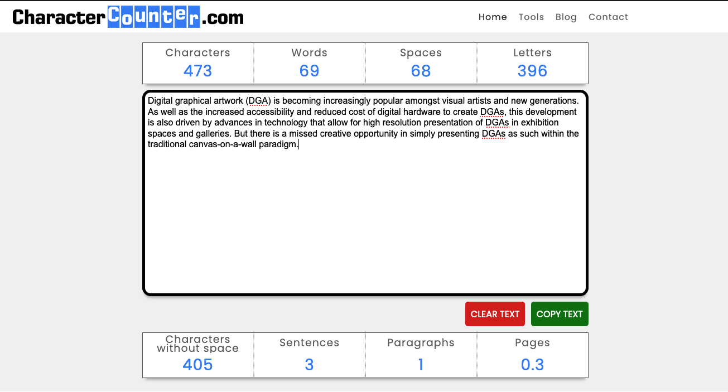Image resolution: width=728 pixels, height=392 pixels.
Task: Open the Contact nav link
Action: pos(608,17)
